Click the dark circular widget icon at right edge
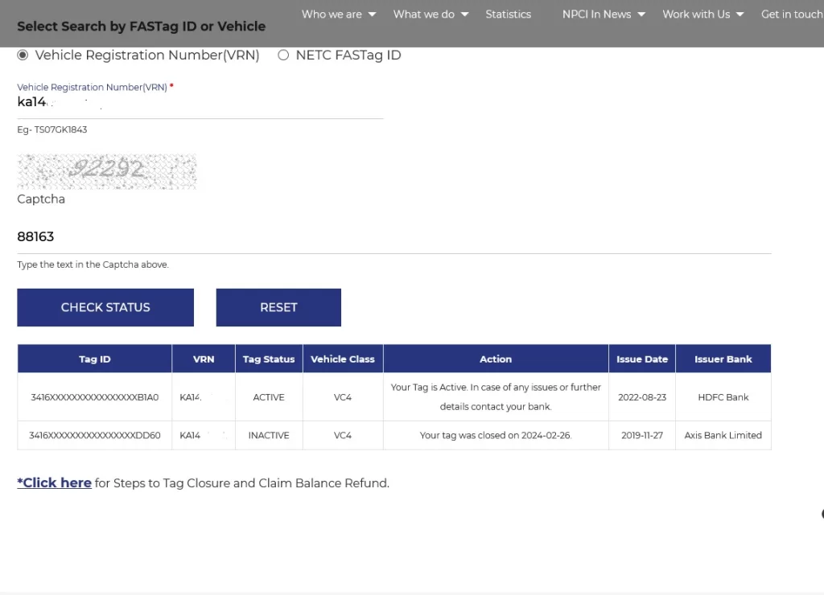824x595 pixels. [821, 513]
